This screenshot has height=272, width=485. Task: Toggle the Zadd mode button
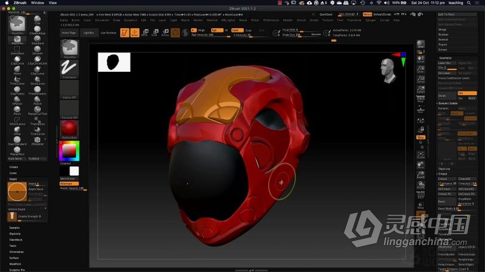click(237, 30)
